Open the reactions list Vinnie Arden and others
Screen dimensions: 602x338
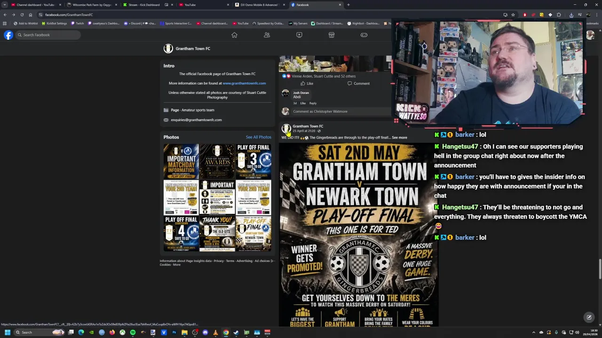[324, 76]
